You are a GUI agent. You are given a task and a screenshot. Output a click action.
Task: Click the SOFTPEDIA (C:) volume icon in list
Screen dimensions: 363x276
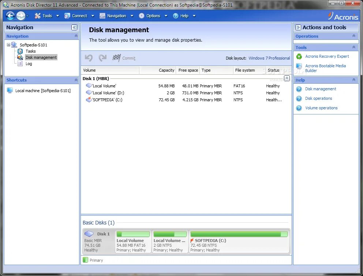89,100
